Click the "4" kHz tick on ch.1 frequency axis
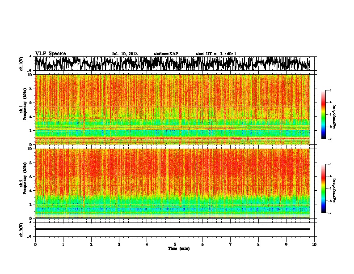The height and width of the screenshot is (274, 354). [31, 117]
